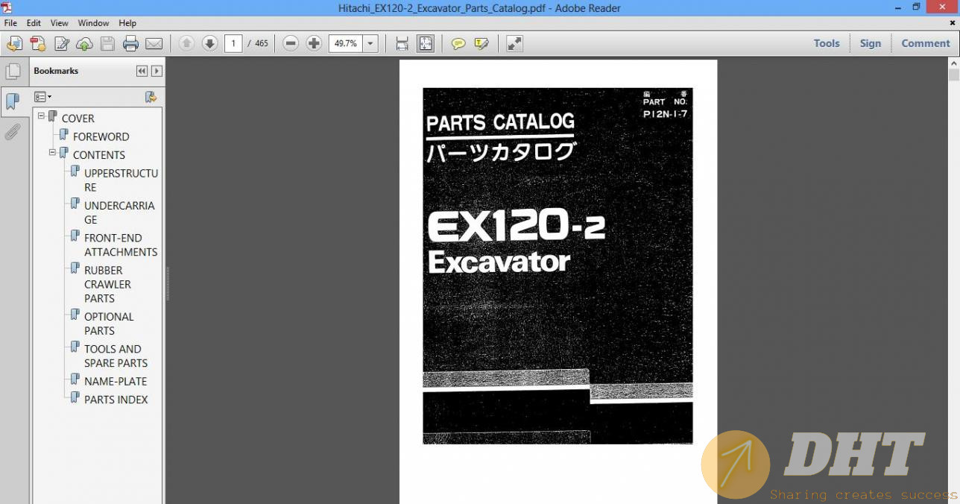
Task: Click the Sign/edit document toolbar icon
Action: (x=61, y=44)
